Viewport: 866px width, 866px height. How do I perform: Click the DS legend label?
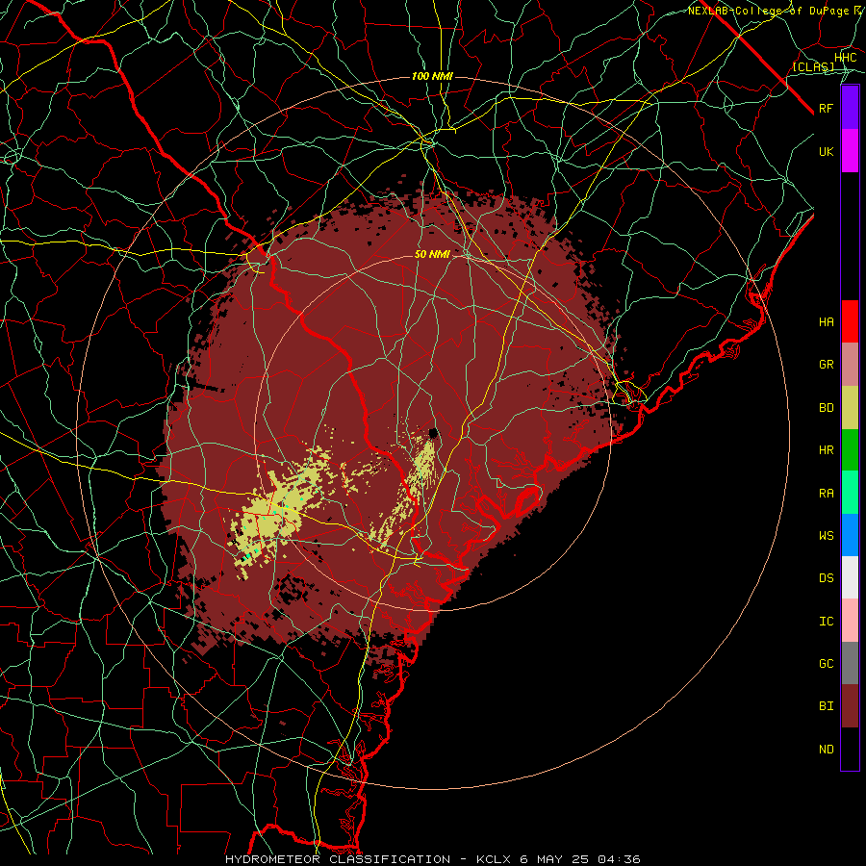827,578
